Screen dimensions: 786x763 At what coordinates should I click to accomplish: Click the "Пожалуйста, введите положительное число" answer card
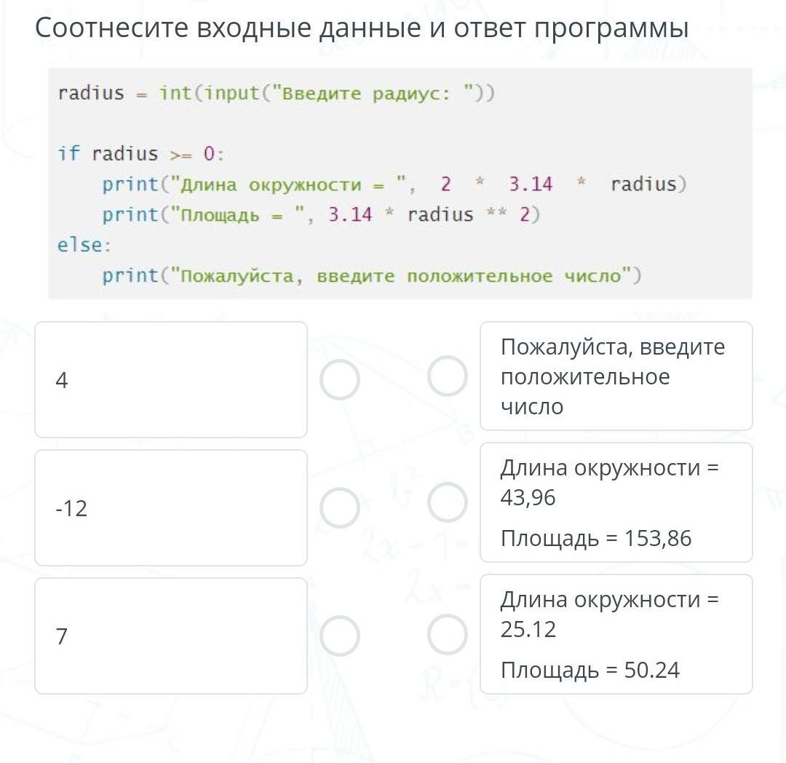pos(616,376)
